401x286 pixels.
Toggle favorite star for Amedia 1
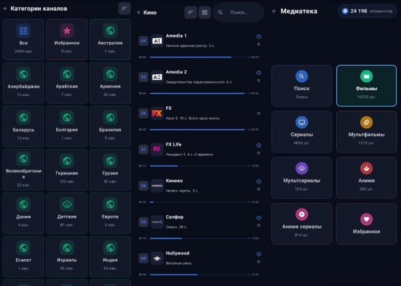[259, 44]
